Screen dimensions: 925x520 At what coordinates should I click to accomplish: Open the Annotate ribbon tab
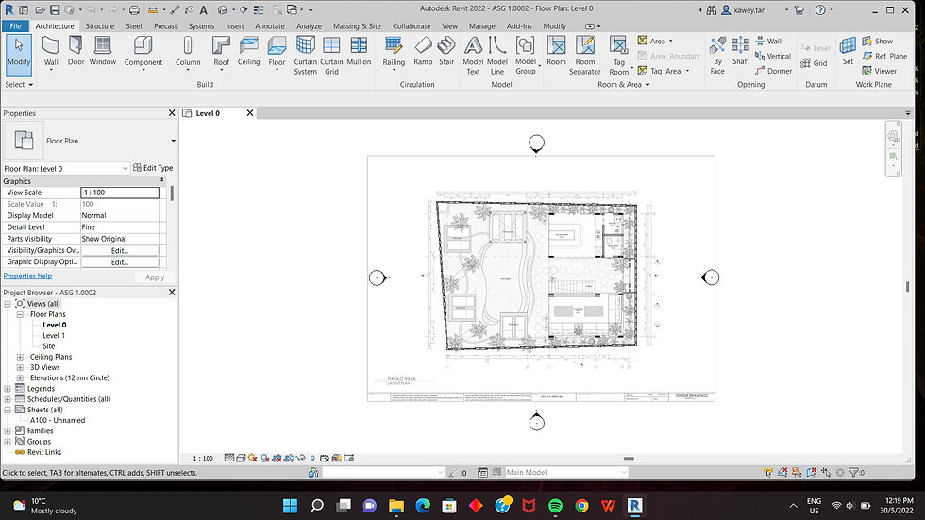(x=270, y=25)
